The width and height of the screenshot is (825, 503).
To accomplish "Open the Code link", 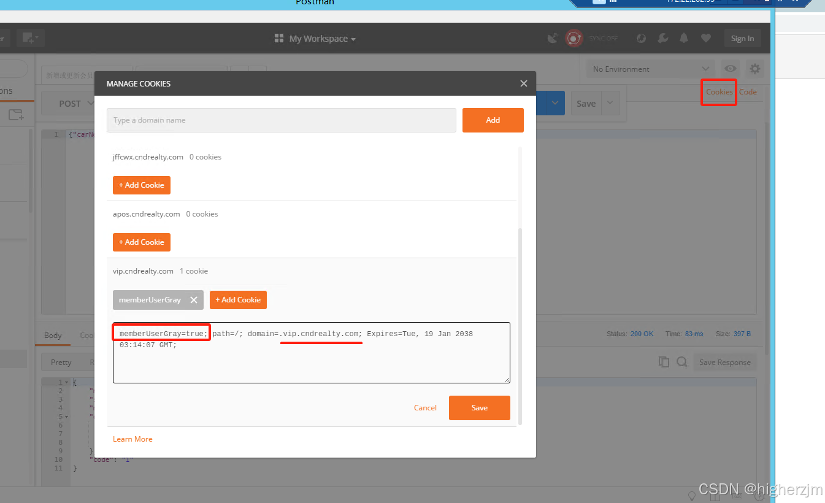I will coord(748,92).
